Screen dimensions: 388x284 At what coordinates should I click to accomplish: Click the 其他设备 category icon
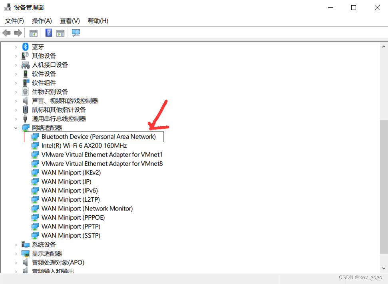[x=25, y=56]
